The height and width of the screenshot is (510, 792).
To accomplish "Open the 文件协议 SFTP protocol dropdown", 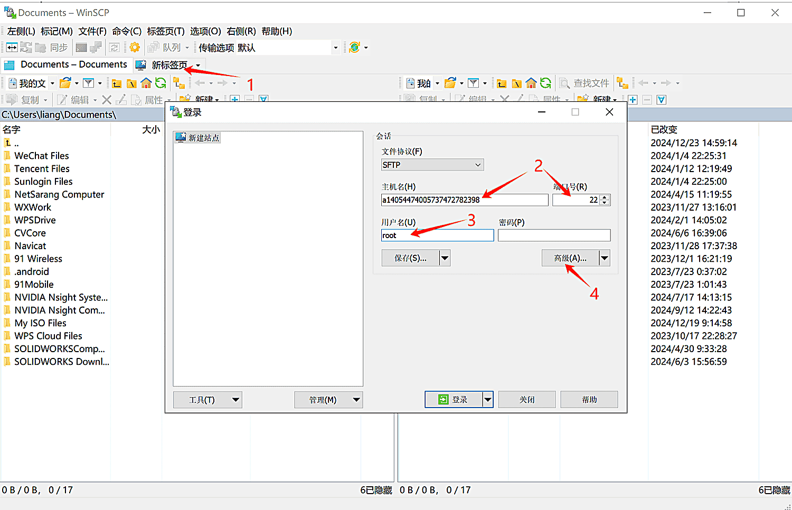I will pos(432,165).
